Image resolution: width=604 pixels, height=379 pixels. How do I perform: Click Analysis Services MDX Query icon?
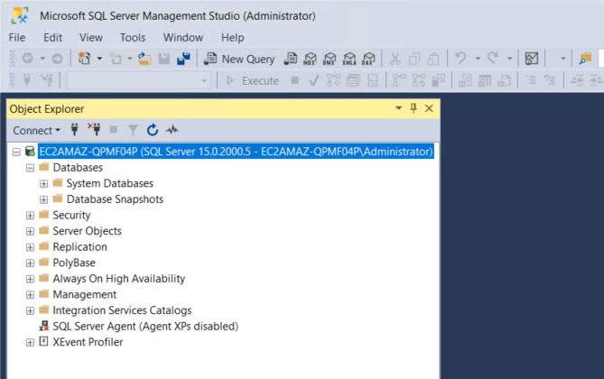coord(310,59)
